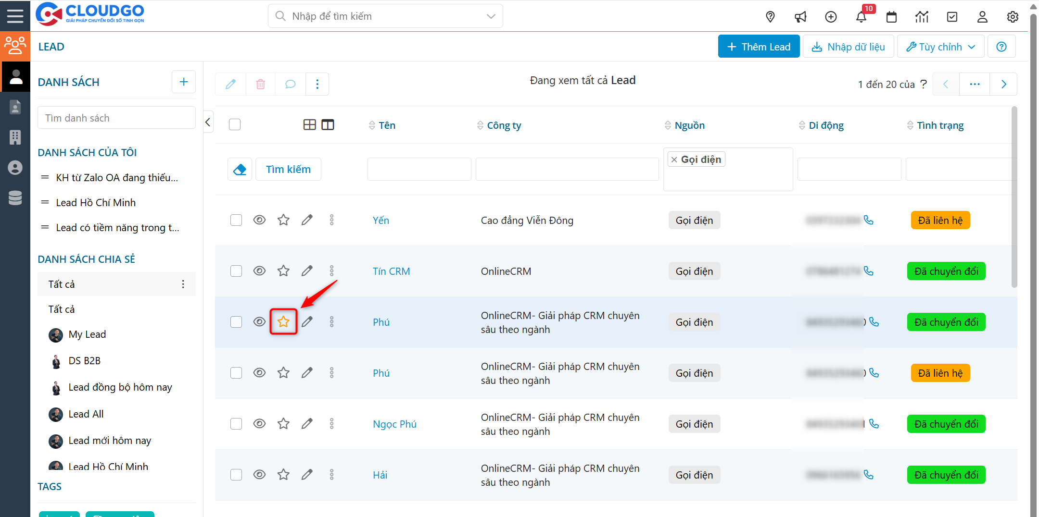Open the hamburger menu top left
The width and height of the screenshot is (1039, 517).
pyautogui.click(x=15, y=15)
